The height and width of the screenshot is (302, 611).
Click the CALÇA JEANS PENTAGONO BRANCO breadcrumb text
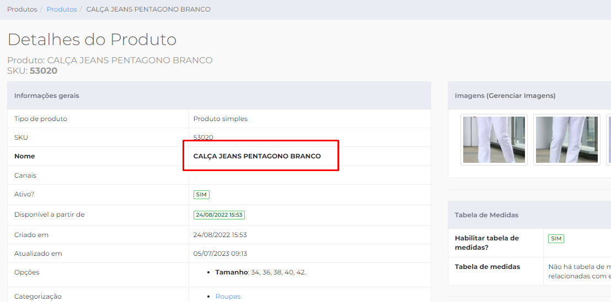[x=148, y=9]
